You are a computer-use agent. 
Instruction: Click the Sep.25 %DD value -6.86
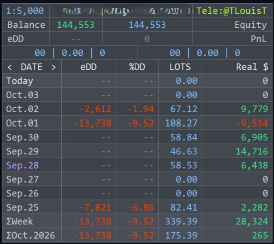141,207
